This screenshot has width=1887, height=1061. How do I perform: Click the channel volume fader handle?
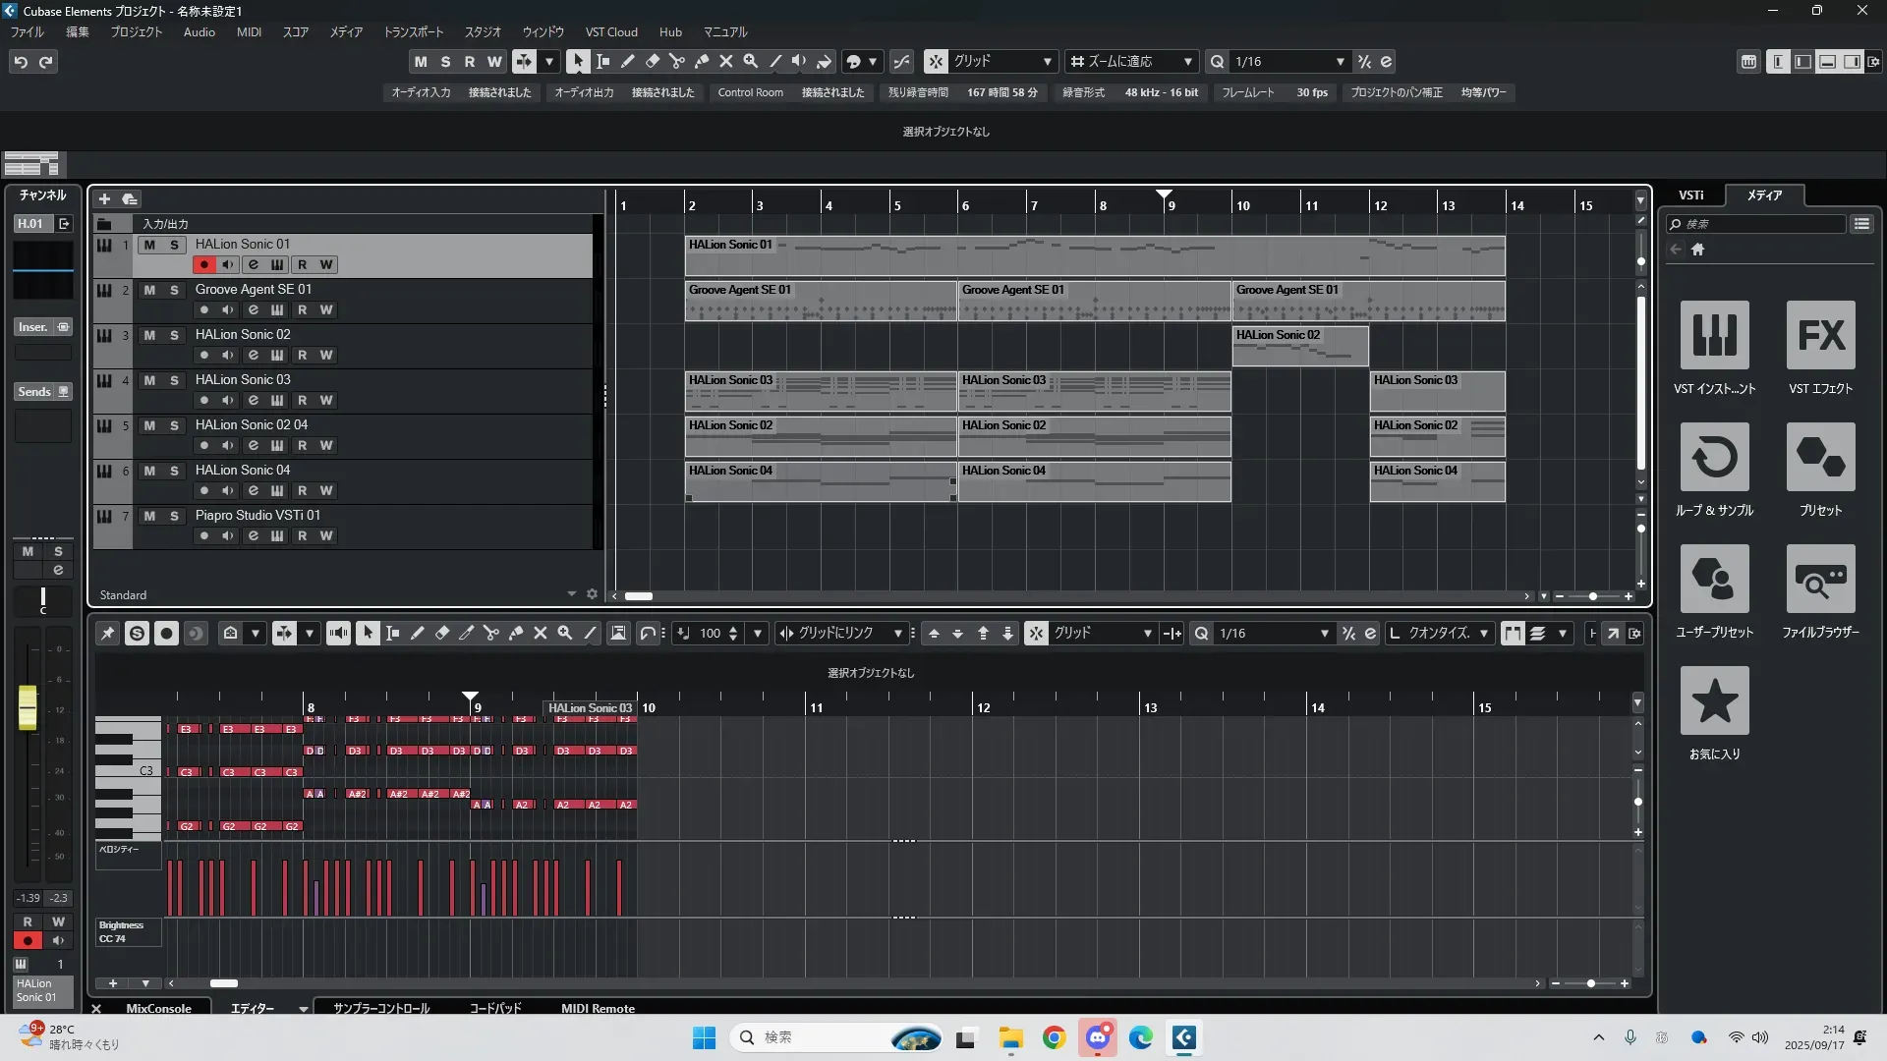click(28, 706)
